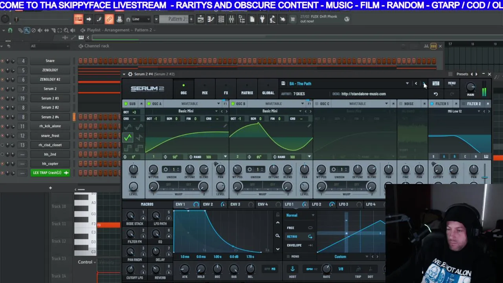
Task: Toggle link-to-controller icon in FL toolbar
Action: point(109,19)
